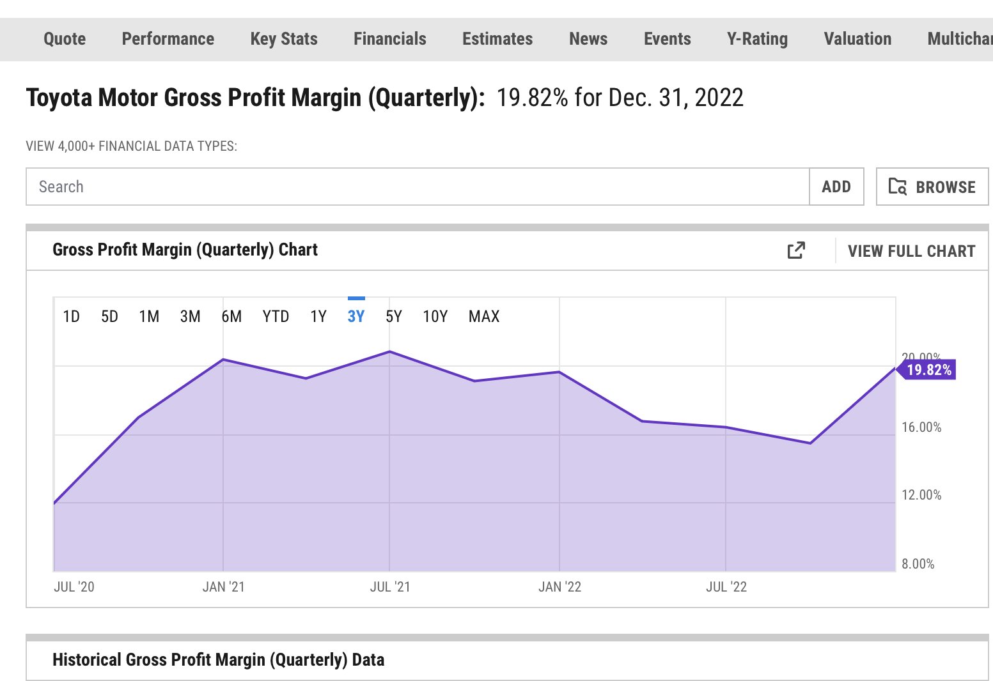Image resolution: width=993 pixels, height=681 pixels.
Task: Switch to the Valuation tab
Action: pos(857,39)
